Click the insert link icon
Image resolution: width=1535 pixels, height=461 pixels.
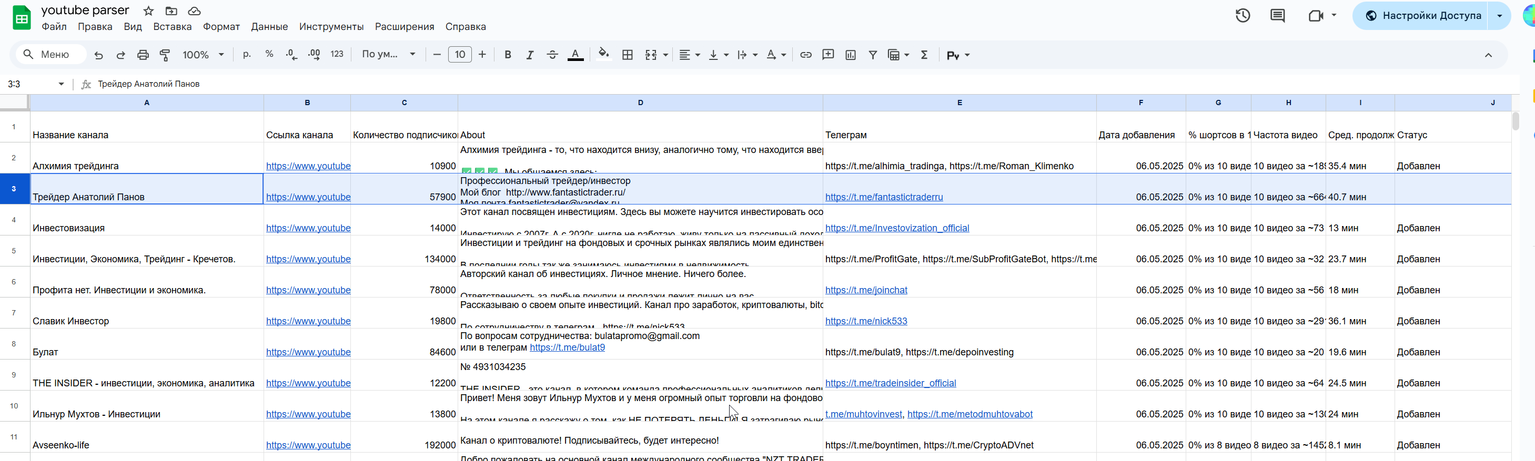[805, 55]
